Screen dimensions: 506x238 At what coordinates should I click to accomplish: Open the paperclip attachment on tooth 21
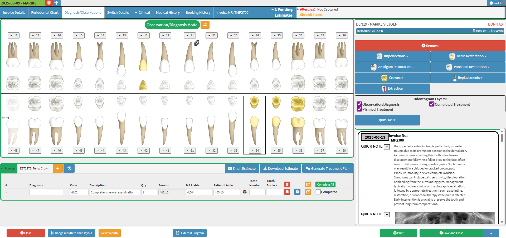[x=197, y=43]
